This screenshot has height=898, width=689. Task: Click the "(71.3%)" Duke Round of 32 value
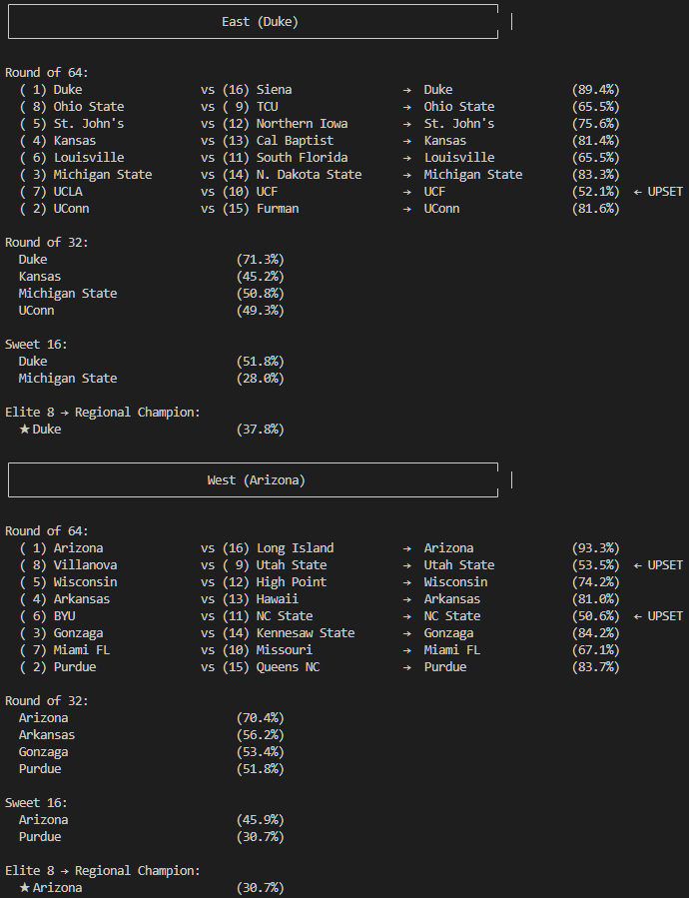point(260,260)
